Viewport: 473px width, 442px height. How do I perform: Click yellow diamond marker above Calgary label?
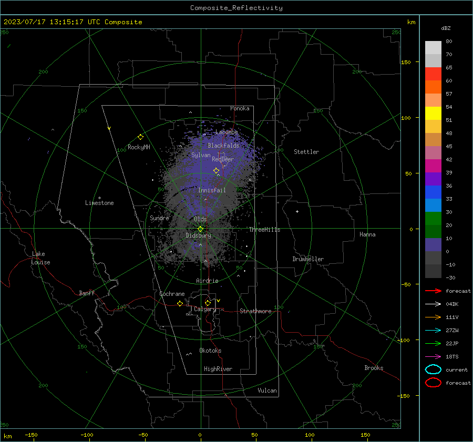point(208,303)
